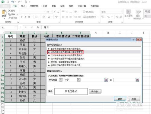Switch to the 页面布局 ribbon tab

tap(34, 6)
